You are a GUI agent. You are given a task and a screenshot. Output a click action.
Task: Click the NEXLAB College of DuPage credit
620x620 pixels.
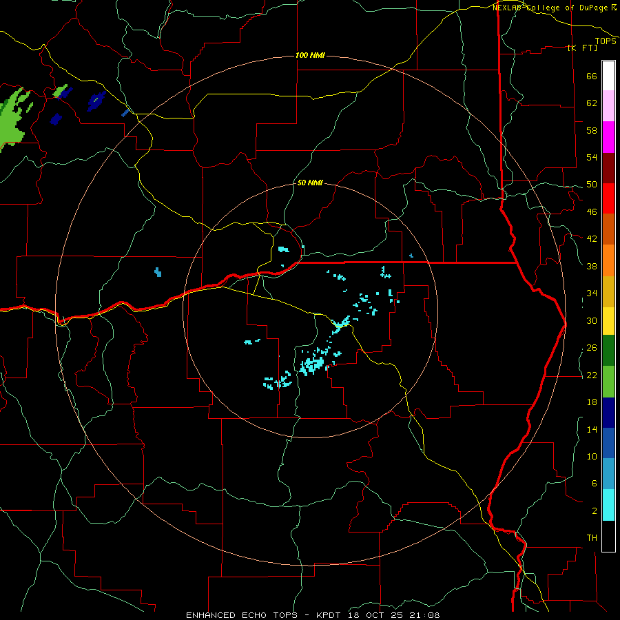(554, 8)
